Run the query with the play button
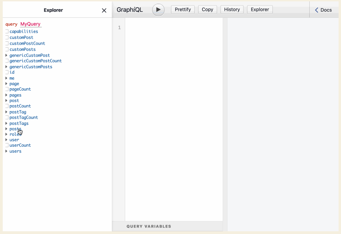Viewport: 341px width, 234px height. 158,10
